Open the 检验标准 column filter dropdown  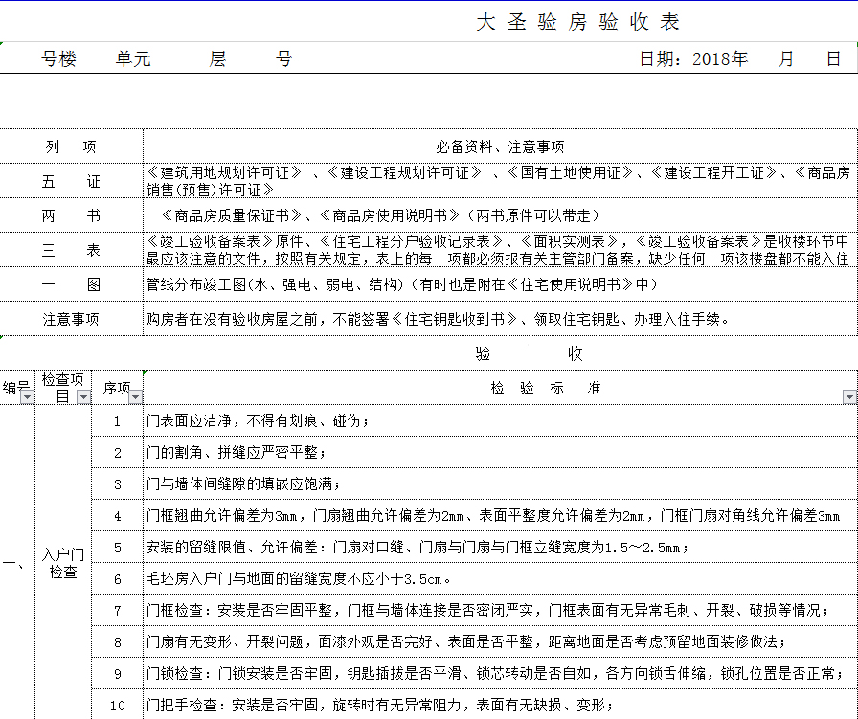(849, 397)
